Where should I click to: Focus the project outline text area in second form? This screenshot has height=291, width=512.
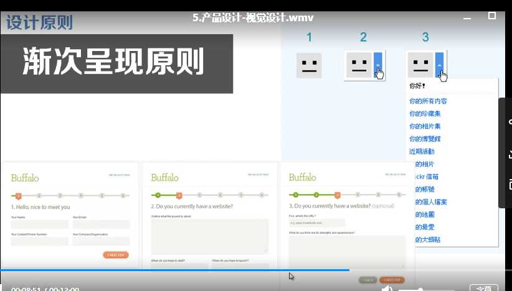[210, 236]
